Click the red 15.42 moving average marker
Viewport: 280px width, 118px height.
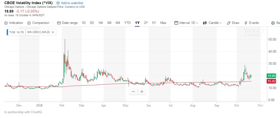click(271, 81)
